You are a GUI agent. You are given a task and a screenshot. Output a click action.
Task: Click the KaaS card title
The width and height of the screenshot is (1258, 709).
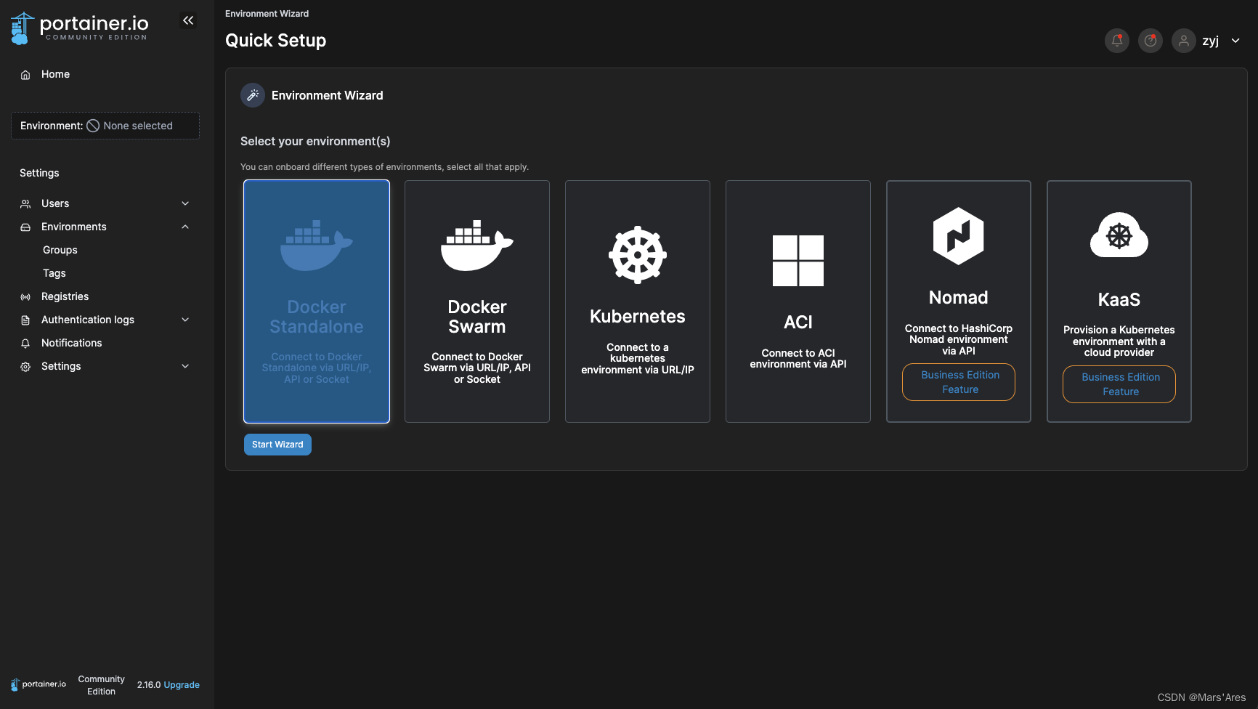point(1119,300)
